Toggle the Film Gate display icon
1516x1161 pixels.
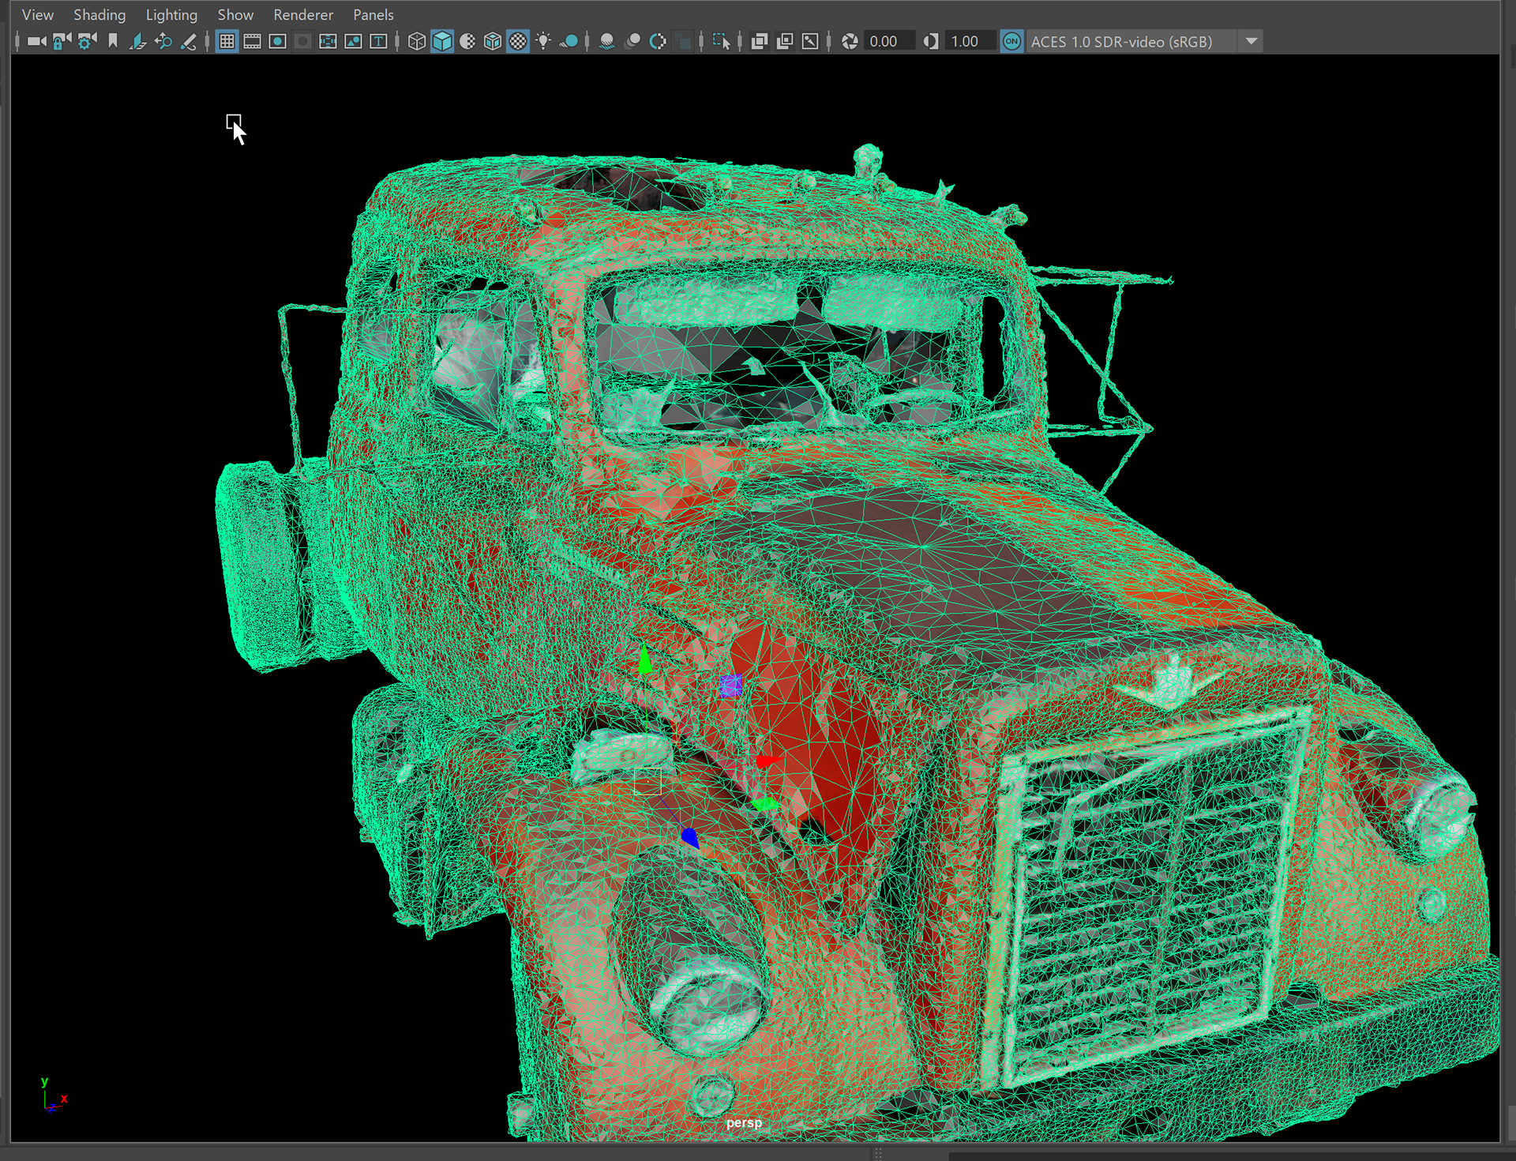(252, 41)
